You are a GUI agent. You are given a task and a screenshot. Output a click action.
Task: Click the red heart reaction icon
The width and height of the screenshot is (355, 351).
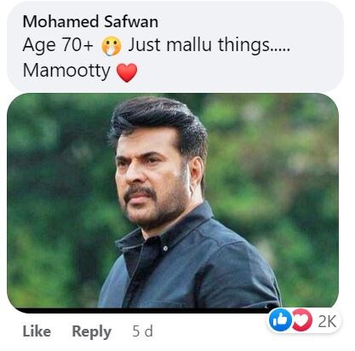(301, 320)
